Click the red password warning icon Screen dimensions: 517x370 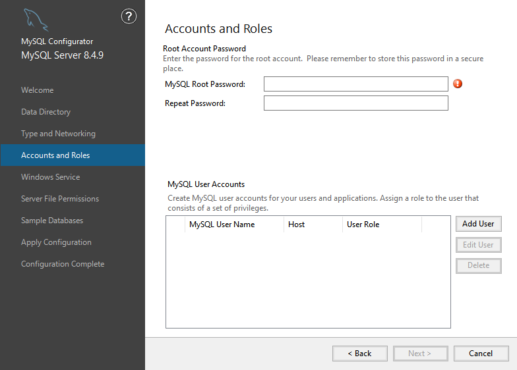458,84
